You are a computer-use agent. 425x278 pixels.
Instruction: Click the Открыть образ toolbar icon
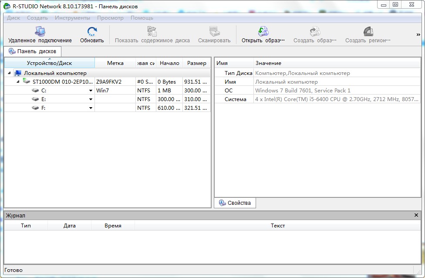(263, 31)
